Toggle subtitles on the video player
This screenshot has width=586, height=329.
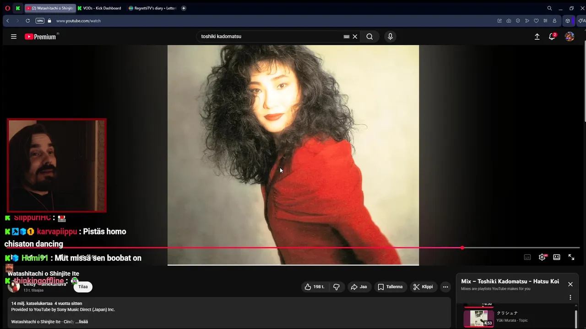pyautogui.click(x=527, y=257)
